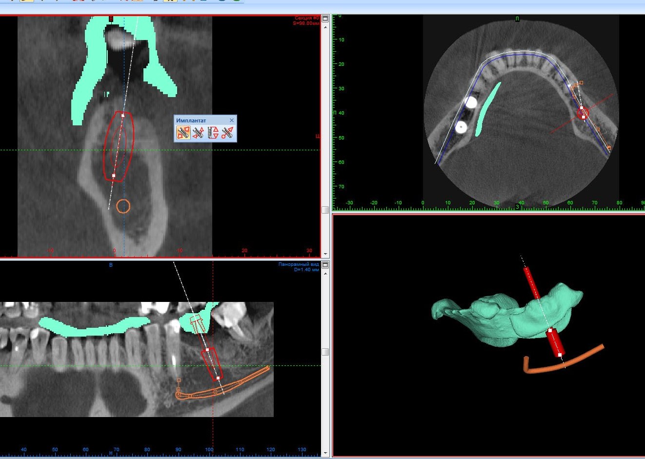This screenshot has height=459, width=645.
Task: Select the fourth implant pivot tool icon
Action: 227,132
